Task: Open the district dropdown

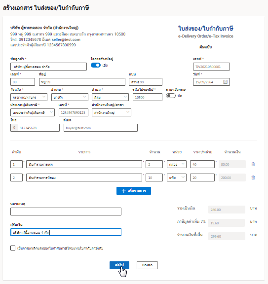Action: click(70, 97)
